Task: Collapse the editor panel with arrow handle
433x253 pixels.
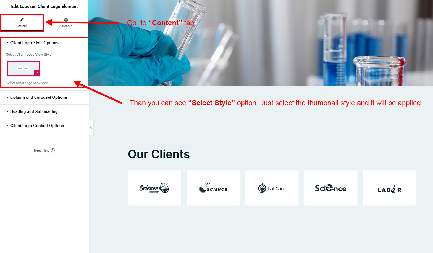Action: [91, 128]
